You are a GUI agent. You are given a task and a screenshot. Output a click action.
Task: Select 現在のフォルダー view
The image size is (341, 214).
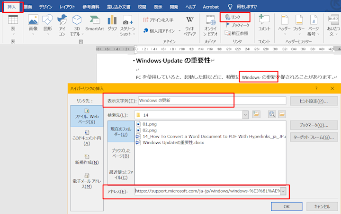point(121,131)
